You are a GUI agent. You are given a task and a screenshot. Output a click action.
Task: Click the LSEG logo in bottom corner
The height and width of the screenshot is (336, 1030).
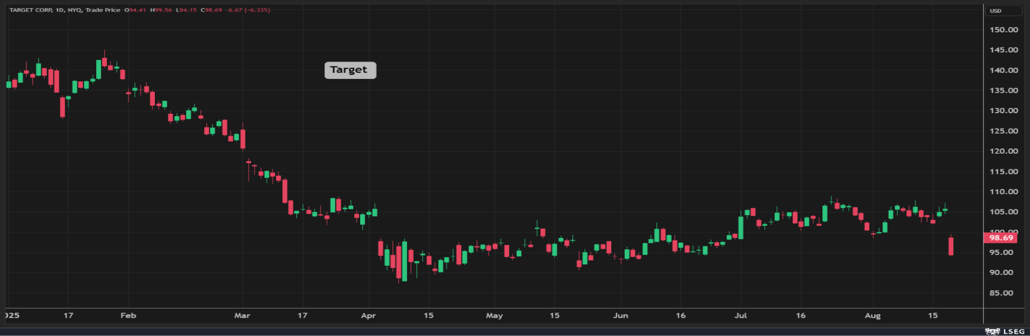click(1004, 331)
